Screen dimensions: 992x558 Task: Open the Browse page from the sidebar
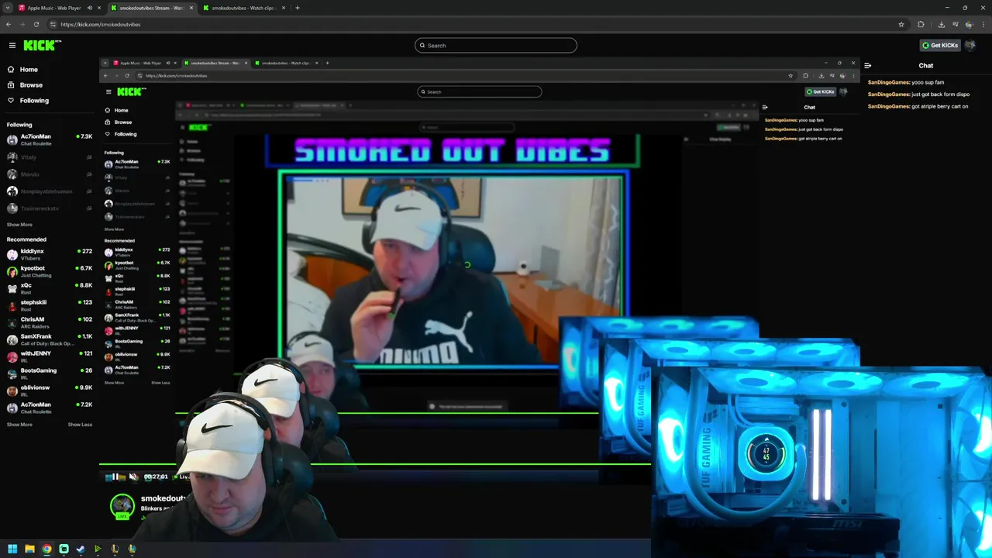(31, 84)
